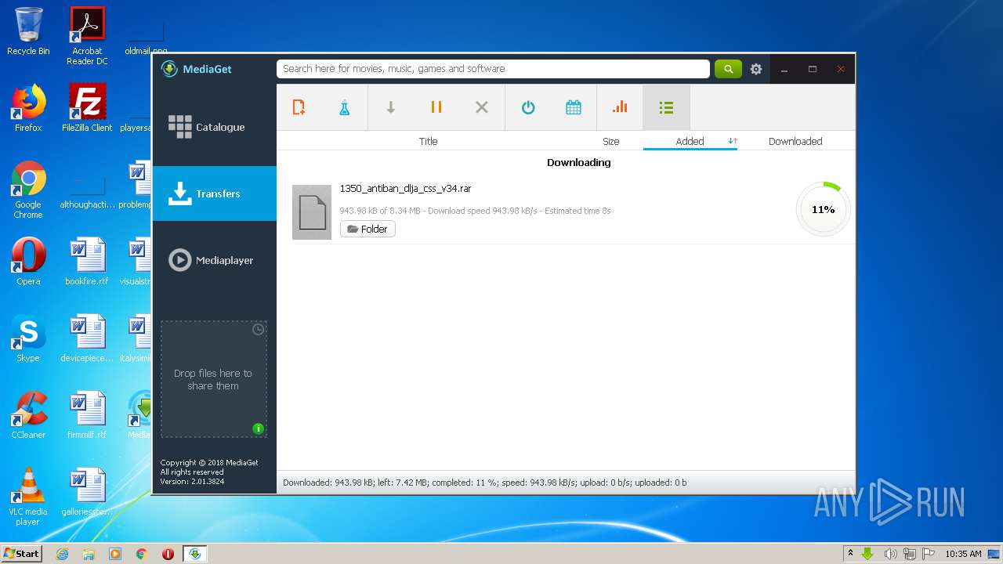The image size is (1003, 564).
Task: Click the add torrent file icon
Action: coord(299,107)
